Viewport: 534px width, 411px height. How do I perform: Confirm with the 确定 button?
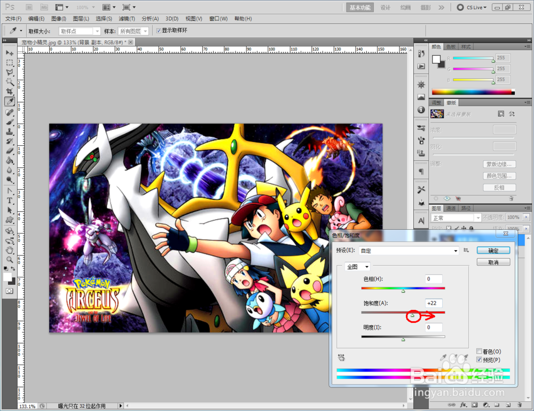493,251
